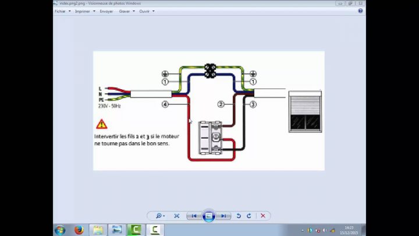This screenshot has width=419, height=236.
Task: Open the help question mark icon
Action: [360, 10]
